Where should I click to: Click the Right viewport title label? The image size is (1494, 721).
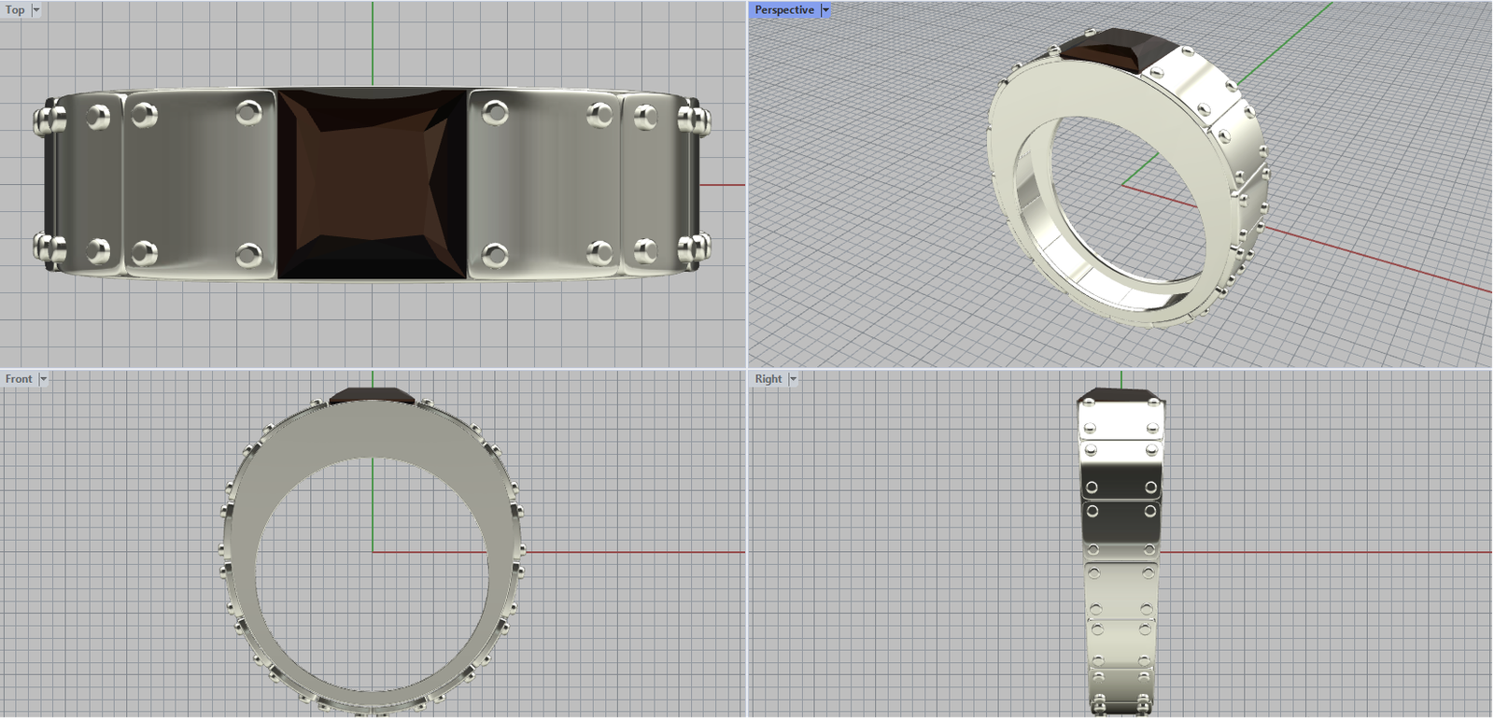[x=768, y=379]
